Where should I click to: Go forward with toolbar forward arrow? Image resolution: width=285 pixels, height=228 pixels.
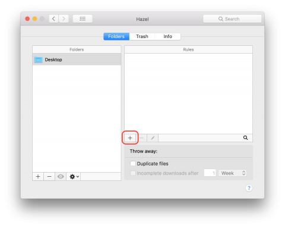pos(64,19)
